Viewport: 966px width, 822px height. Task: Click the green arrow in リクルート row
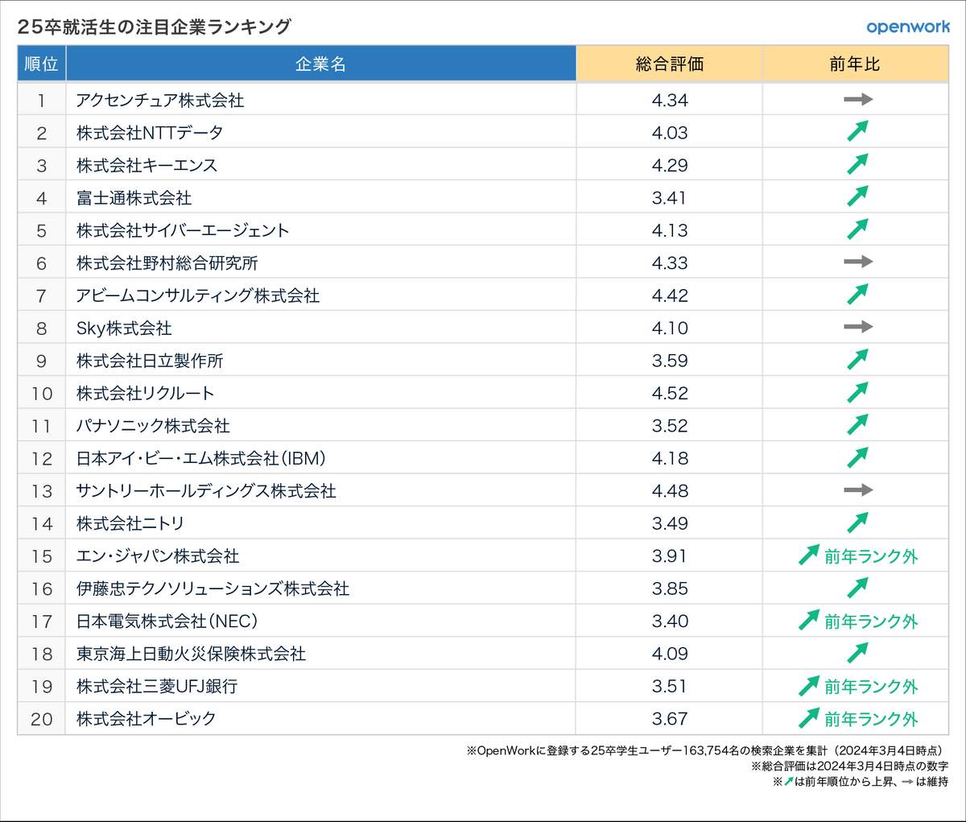pos(857,392)
